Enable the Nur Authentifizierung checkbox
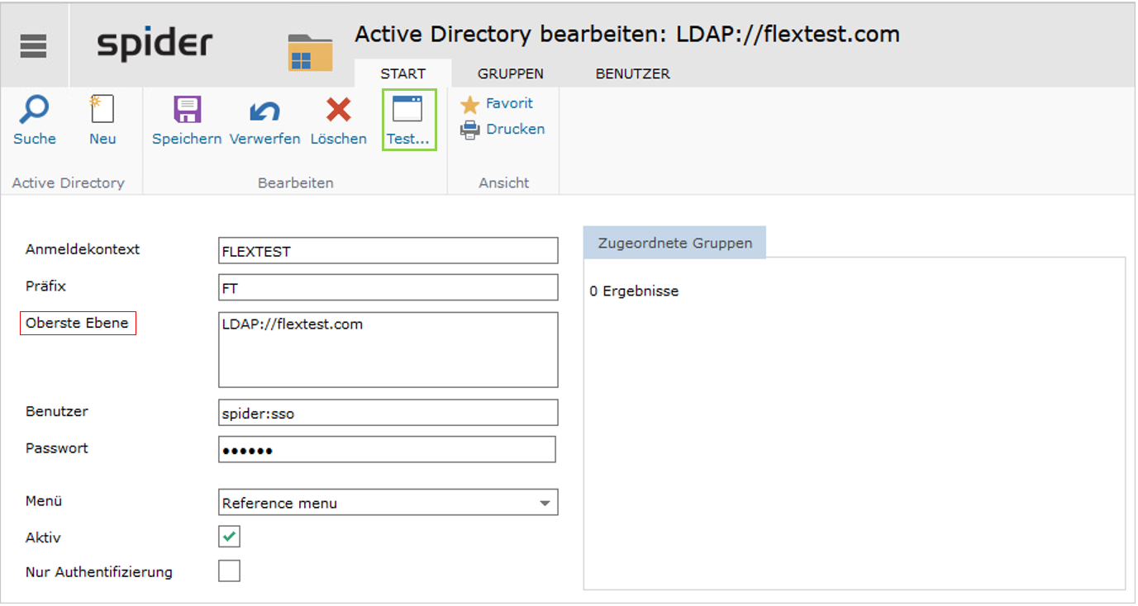This screenshot has width=1138, height=606. (x=229, y=570)
